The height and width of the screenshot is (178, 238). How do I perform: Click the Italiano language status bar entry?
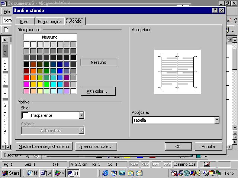click(185, 164)
